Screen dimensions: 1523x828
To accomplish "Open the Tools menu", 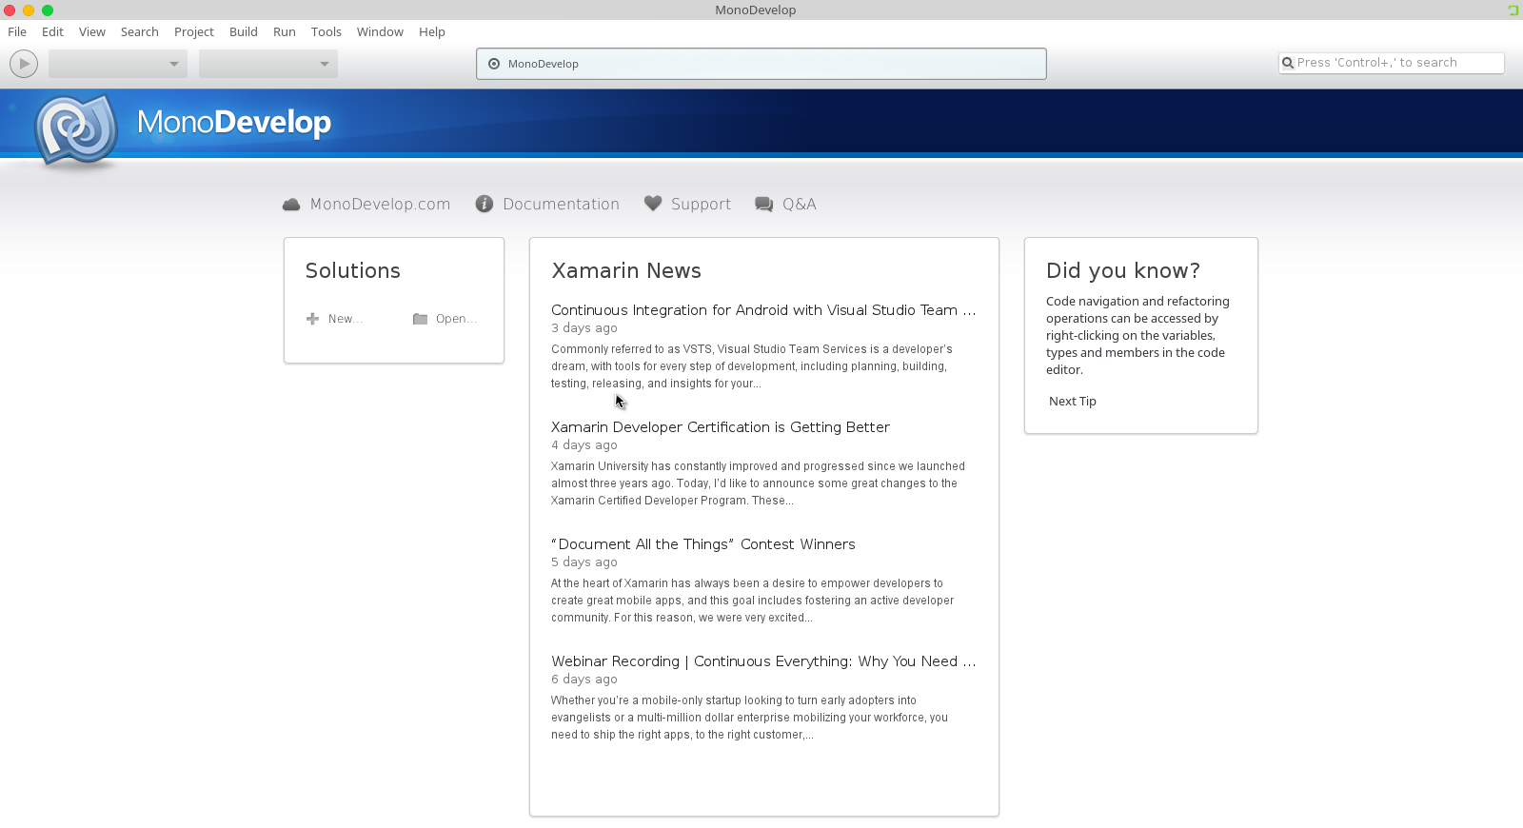I will coord(326,31).
